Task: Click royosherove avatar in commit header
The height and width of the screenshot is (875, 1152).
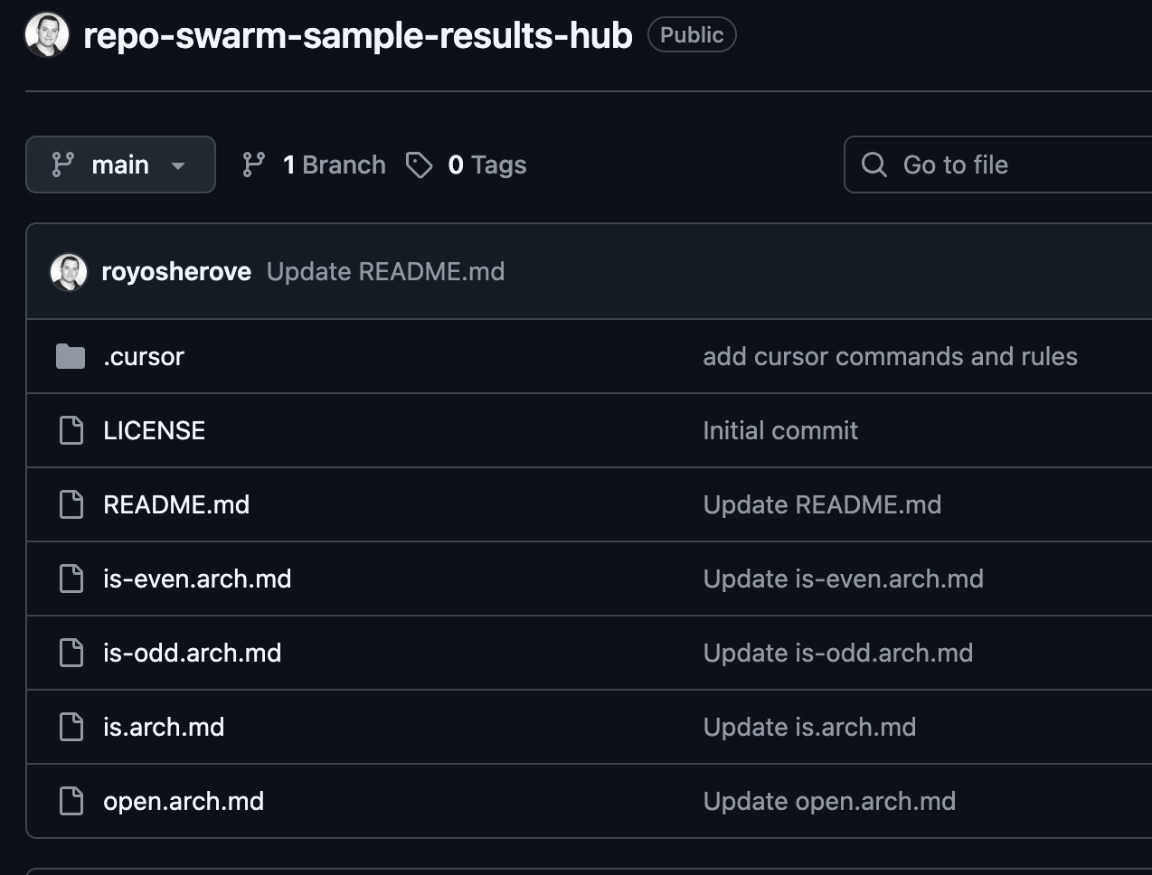Action: (69, 272)
